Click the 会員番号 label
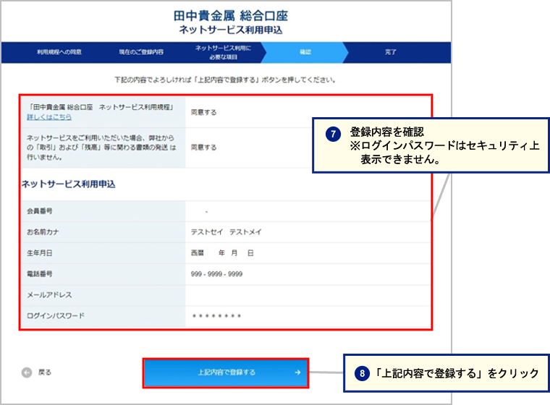The height and width of the screenshot is (405, 550). (40, 211)
